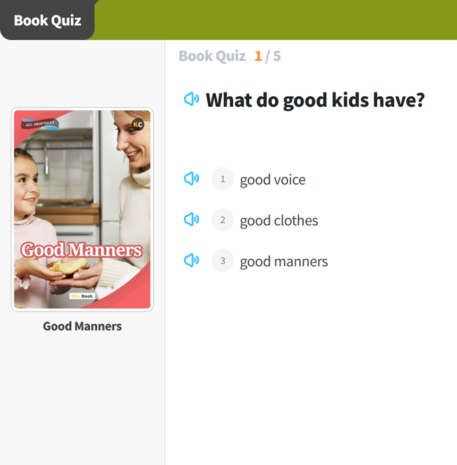Image resolution: width=457 pixels, height=465 pixels.
Task: Play audio for "good manners" answer option
Action: point(191,260)
